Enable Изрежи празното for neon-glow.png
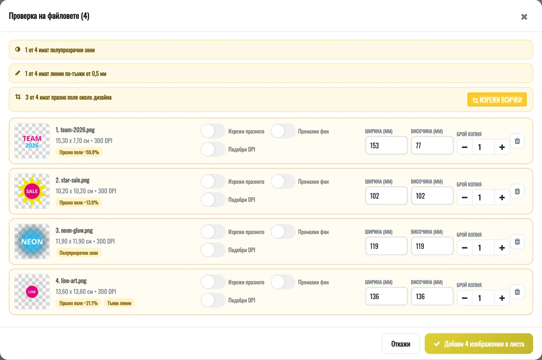 point(213,232)
